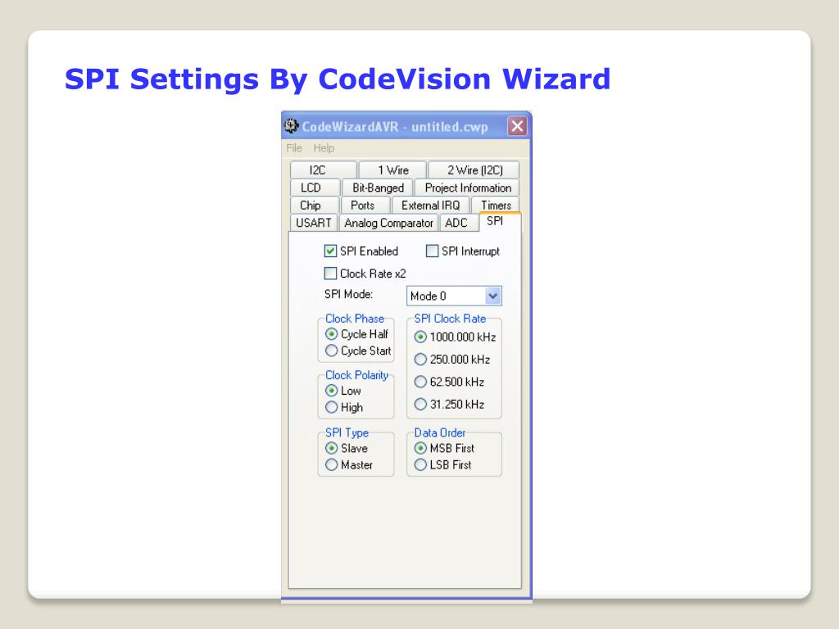Click the active SPI tab

pyautogui.click(x=501, y=221)
